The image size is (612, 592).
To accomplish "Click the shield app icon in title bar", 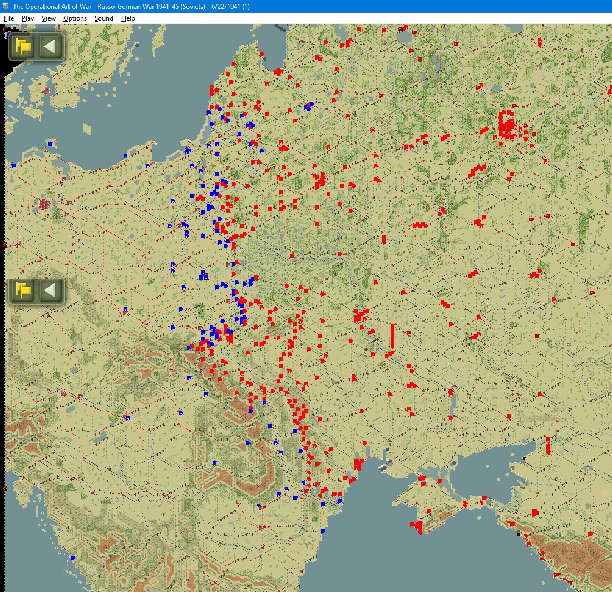I will 6,6.
